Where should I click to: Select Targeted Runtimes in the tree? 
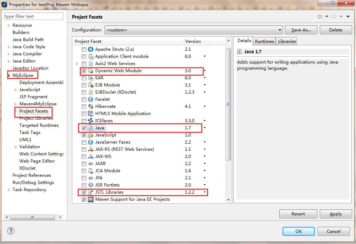[39, 125]
